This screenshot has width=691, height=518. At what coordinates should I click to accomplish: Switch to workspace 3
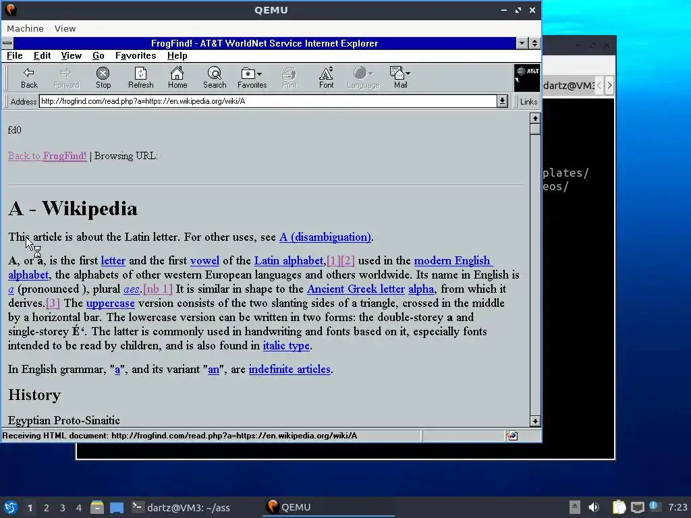[63, 508]
